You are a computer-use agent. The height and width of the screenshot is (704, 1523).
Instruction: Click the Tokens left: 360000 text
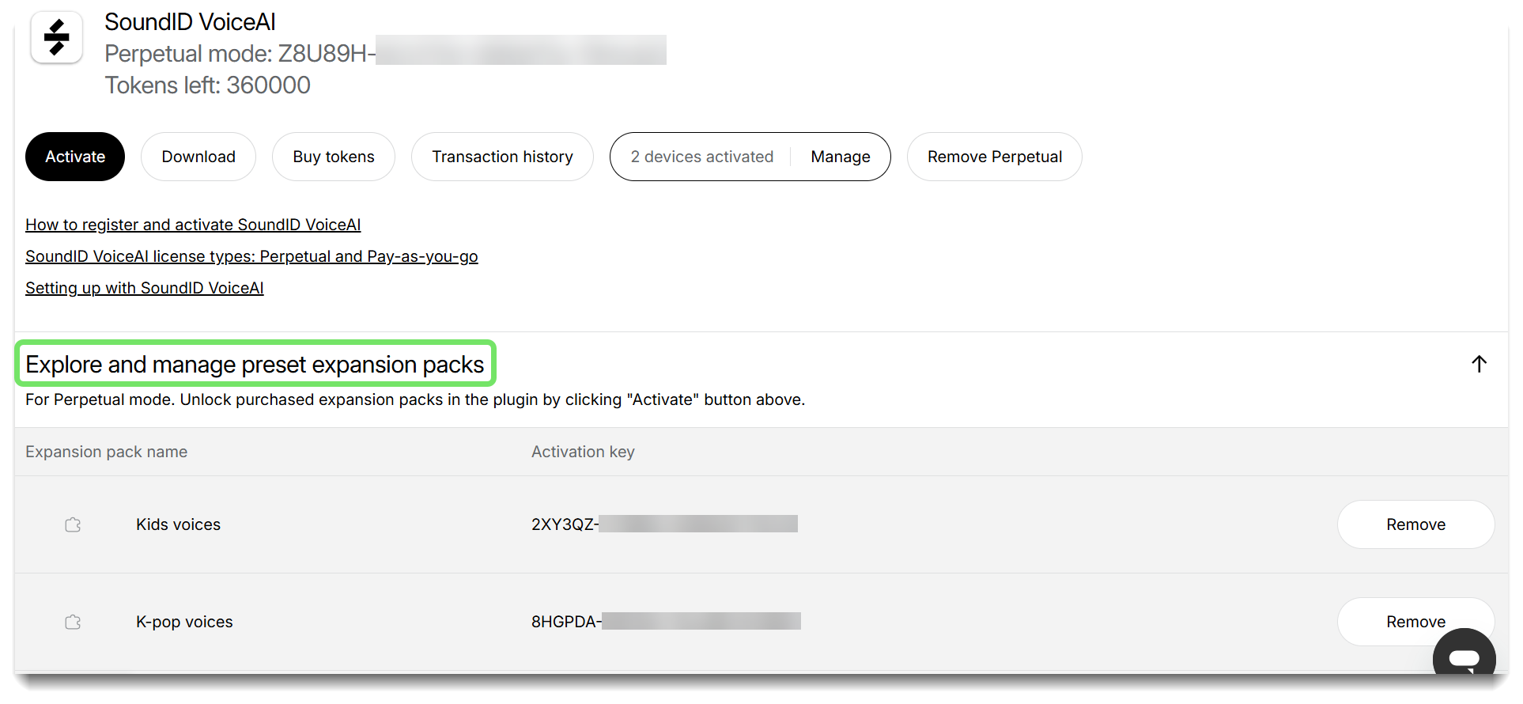[x=207, y=85]
